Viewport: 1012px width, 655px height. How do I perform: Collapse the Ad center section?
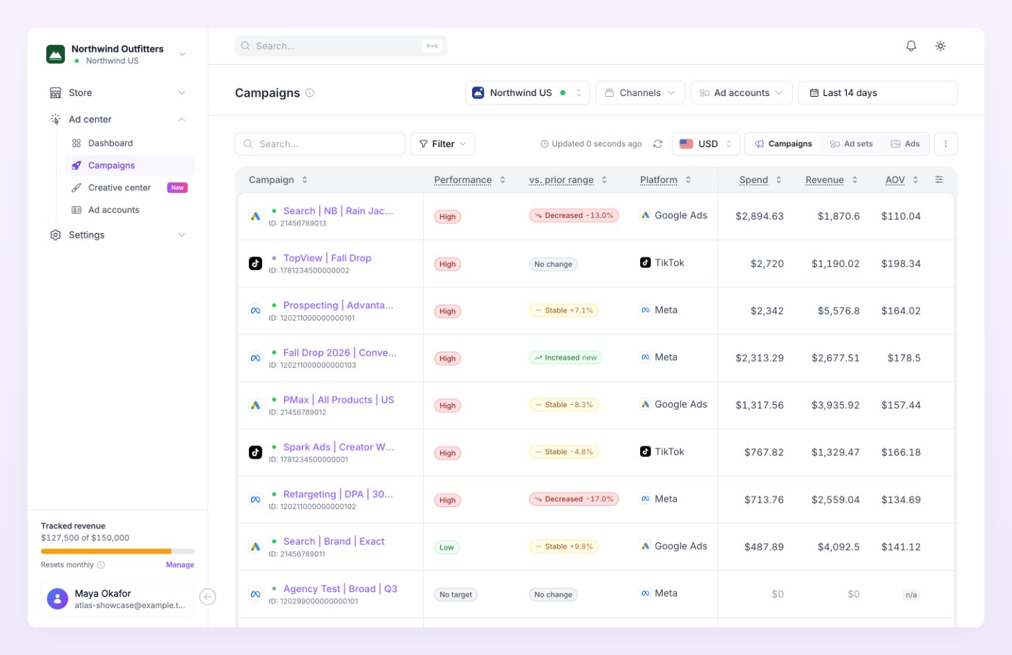click(x=118, y=119)
